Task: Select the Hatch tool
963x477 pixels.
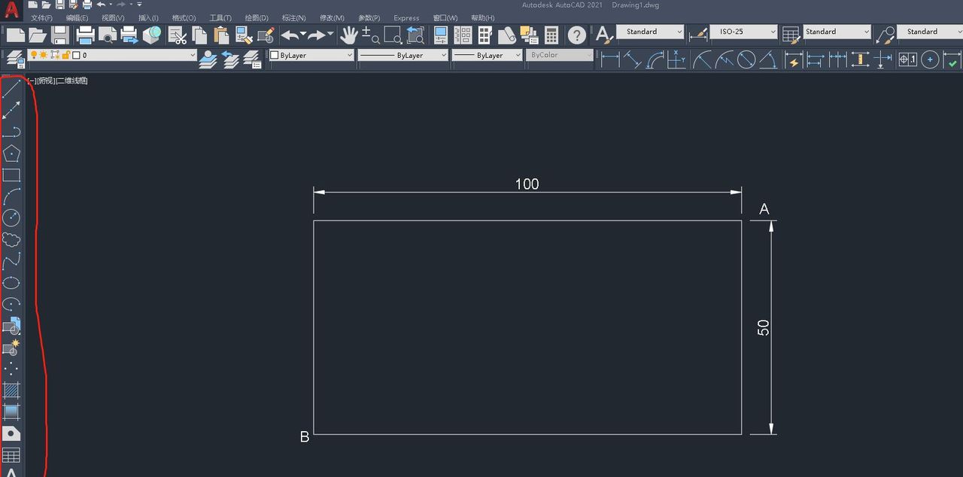Action: 11,390
